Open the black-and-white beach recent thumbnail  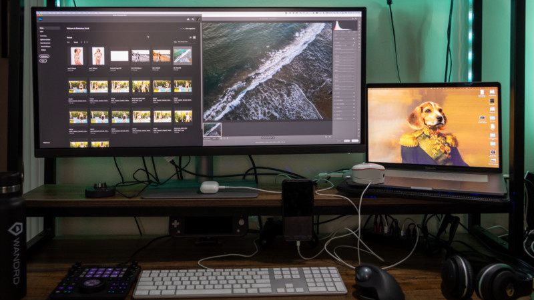(140, 56)
